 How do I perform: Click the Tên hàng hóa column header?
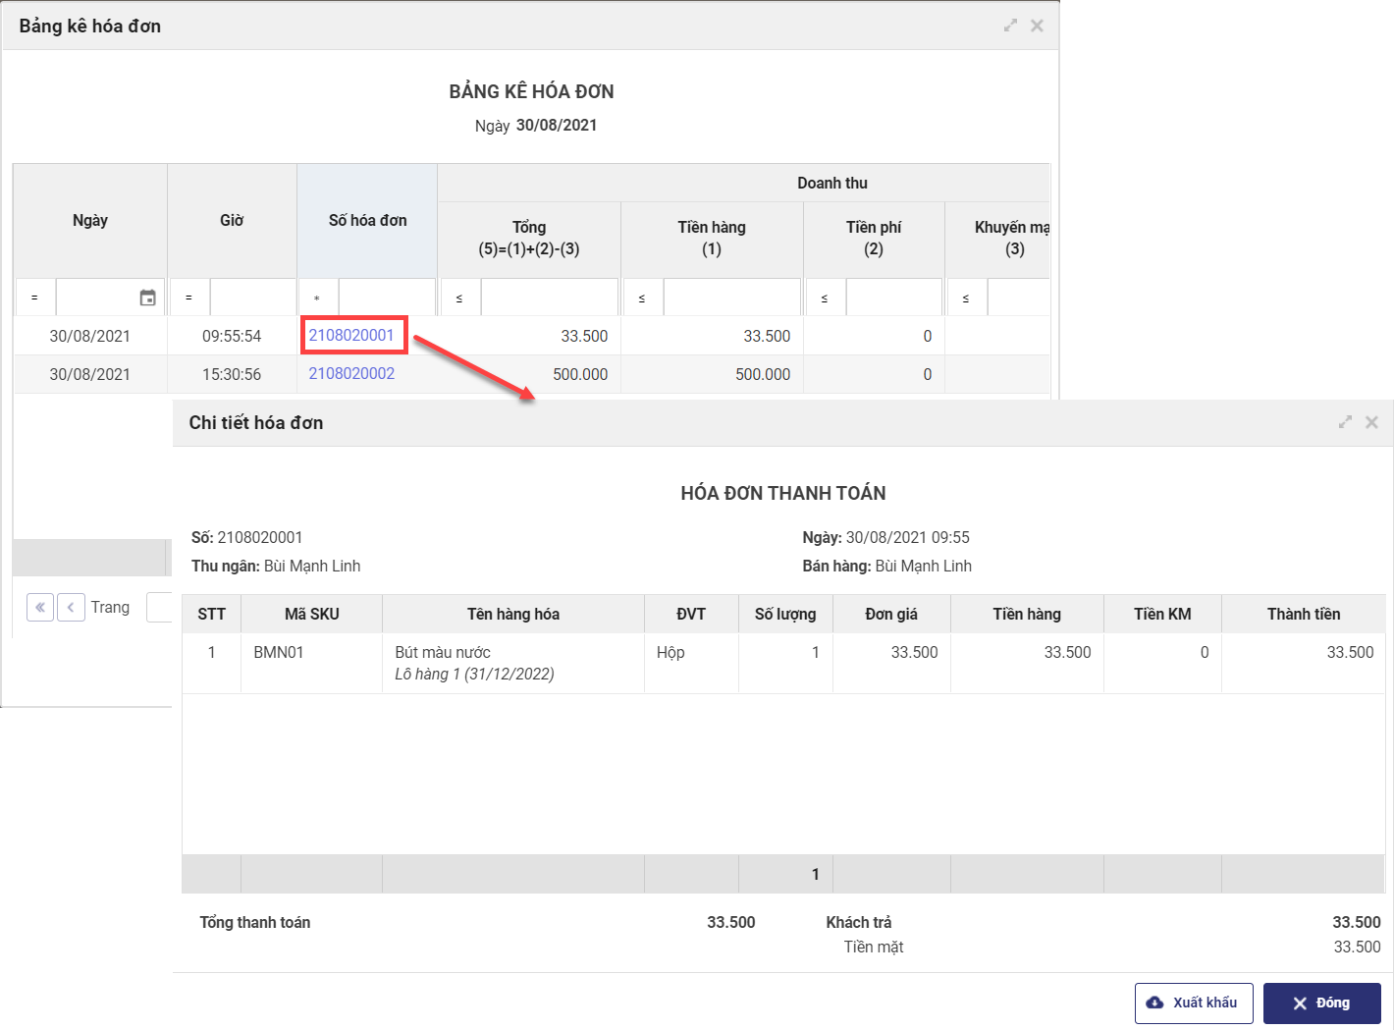[513, 615]
